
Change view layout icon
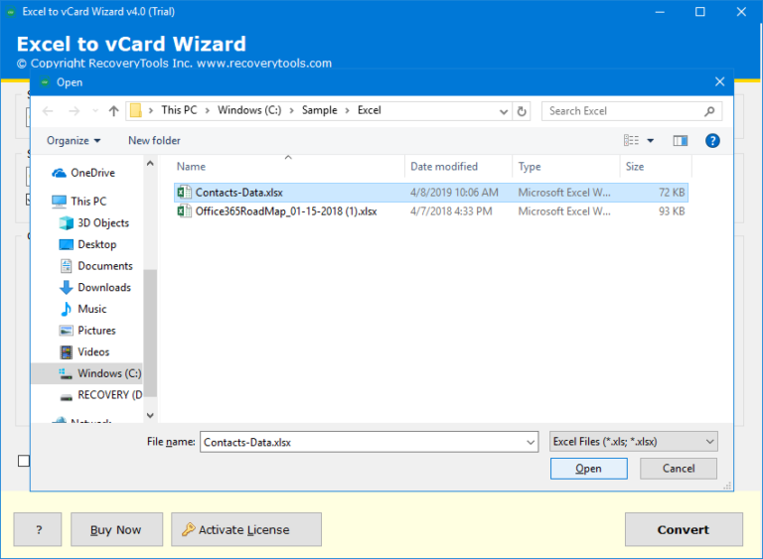(x=631, y=141)
